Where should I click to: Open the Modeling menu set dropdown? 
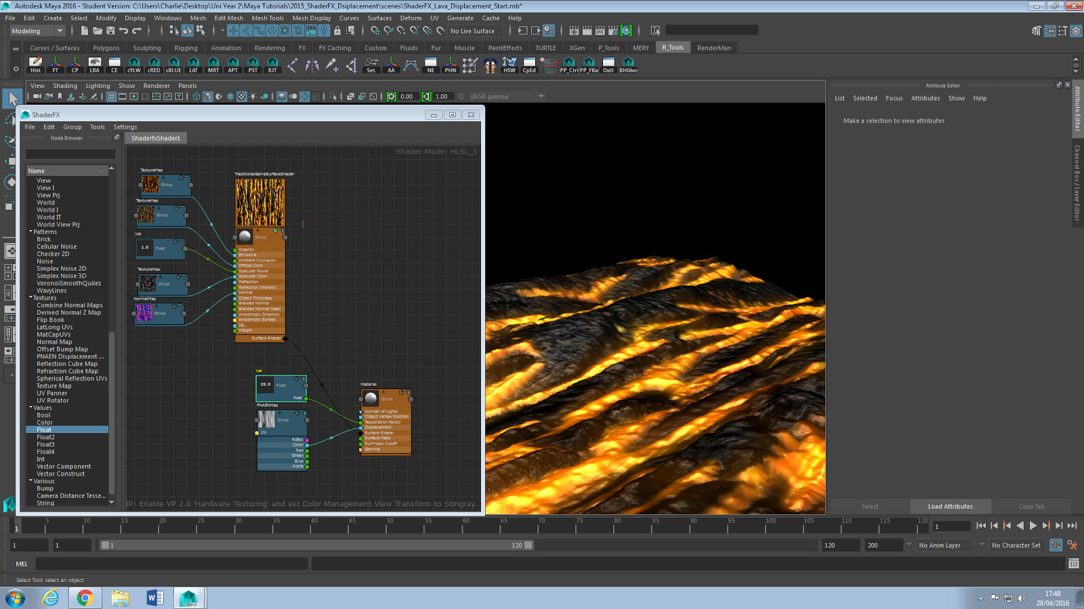[x=37, y=30]
